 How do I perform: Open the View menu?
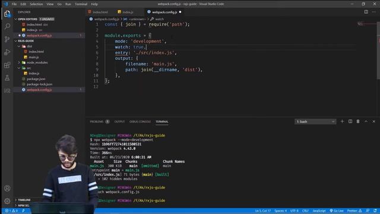pyautogui.click(x=50, y=4)
